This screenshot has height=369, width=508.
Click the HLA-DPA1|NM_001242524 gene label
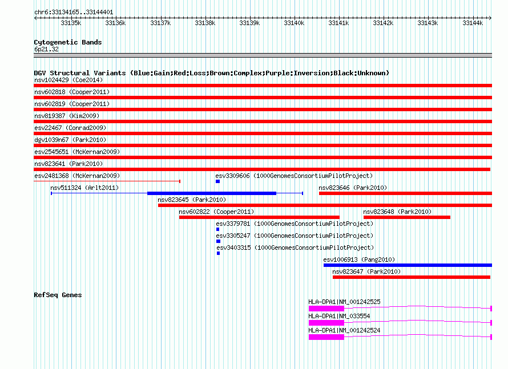344,330
